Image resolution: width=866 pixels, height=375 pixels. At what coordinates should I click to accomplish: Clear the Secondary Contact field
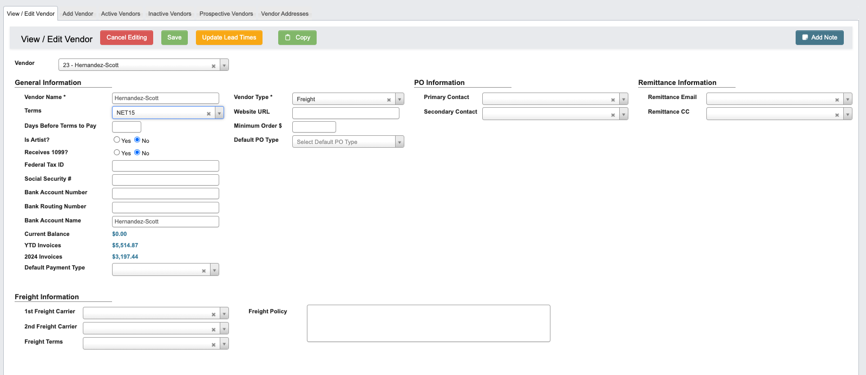[613, 115]
